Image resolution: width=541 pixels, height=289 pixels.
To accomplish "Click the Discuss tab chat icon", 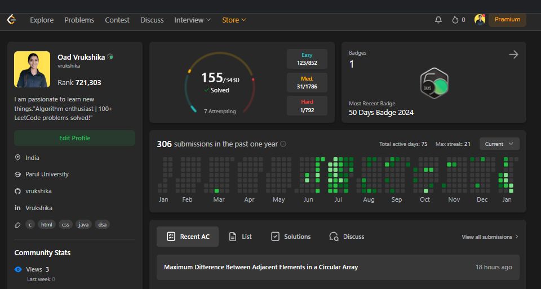I will click(334, 237).
